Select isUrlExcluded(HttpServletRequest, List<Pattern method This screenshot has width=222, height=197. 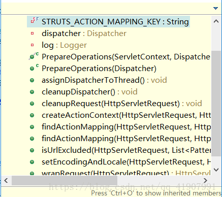coord(126,150)
